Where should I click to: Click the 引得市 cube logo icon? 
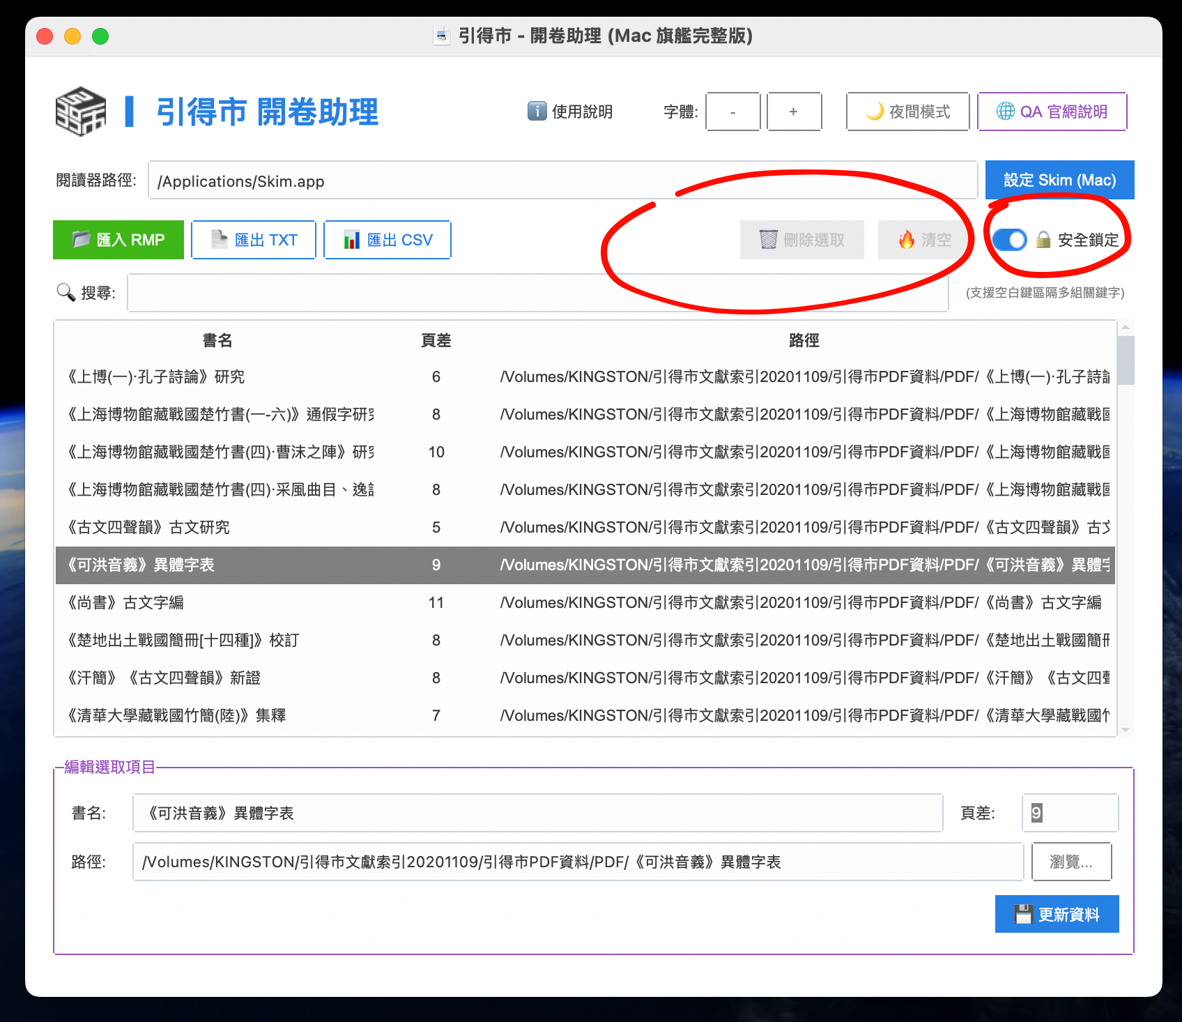(80, 112)
